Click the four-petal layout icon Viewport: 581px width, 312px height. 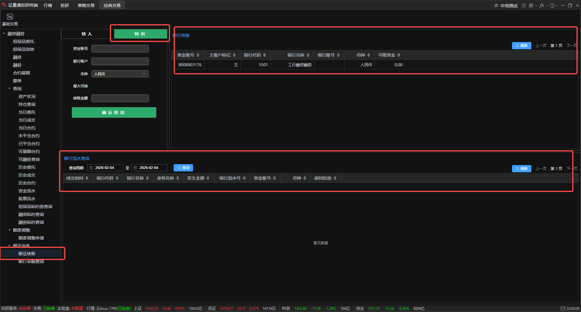(531, 5)
